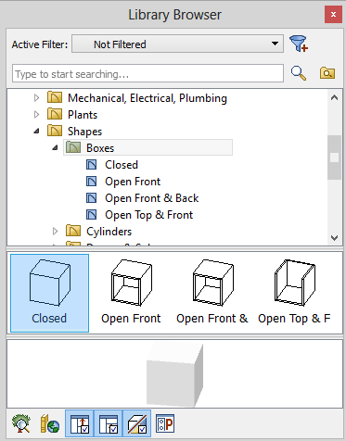Image resolution: width=346 pixels, height=441 pixels.
Task: Toggle the first panel layout button
Action: (x=79, y=423)
